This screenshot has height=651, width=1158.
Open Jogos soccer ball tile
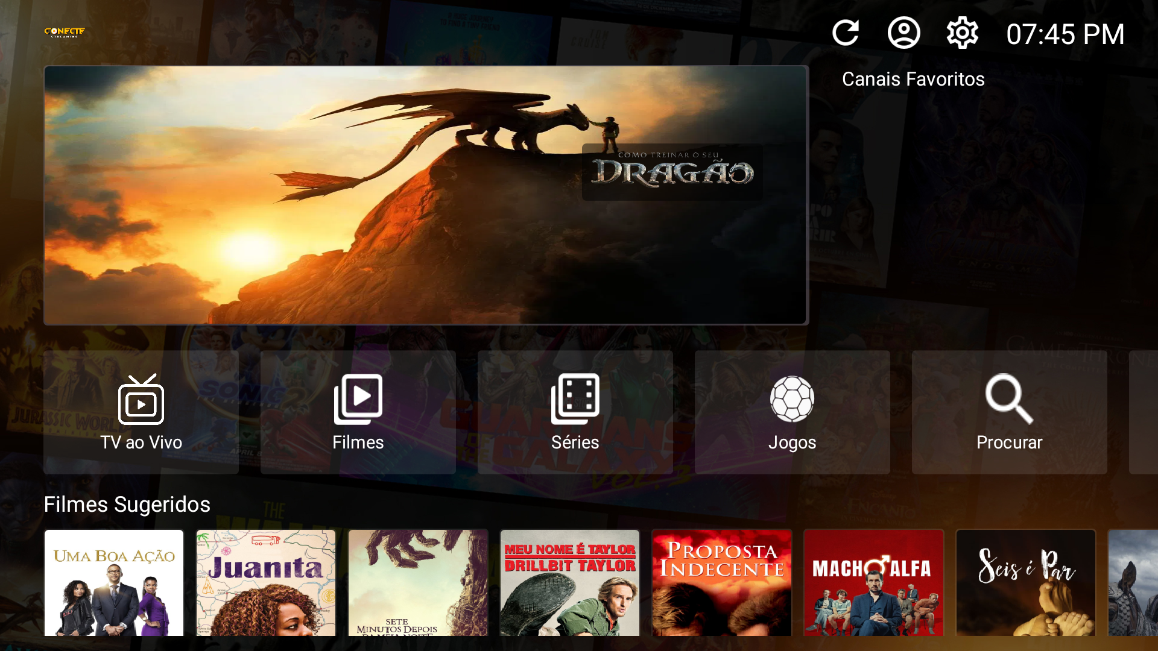coord(793,412)
